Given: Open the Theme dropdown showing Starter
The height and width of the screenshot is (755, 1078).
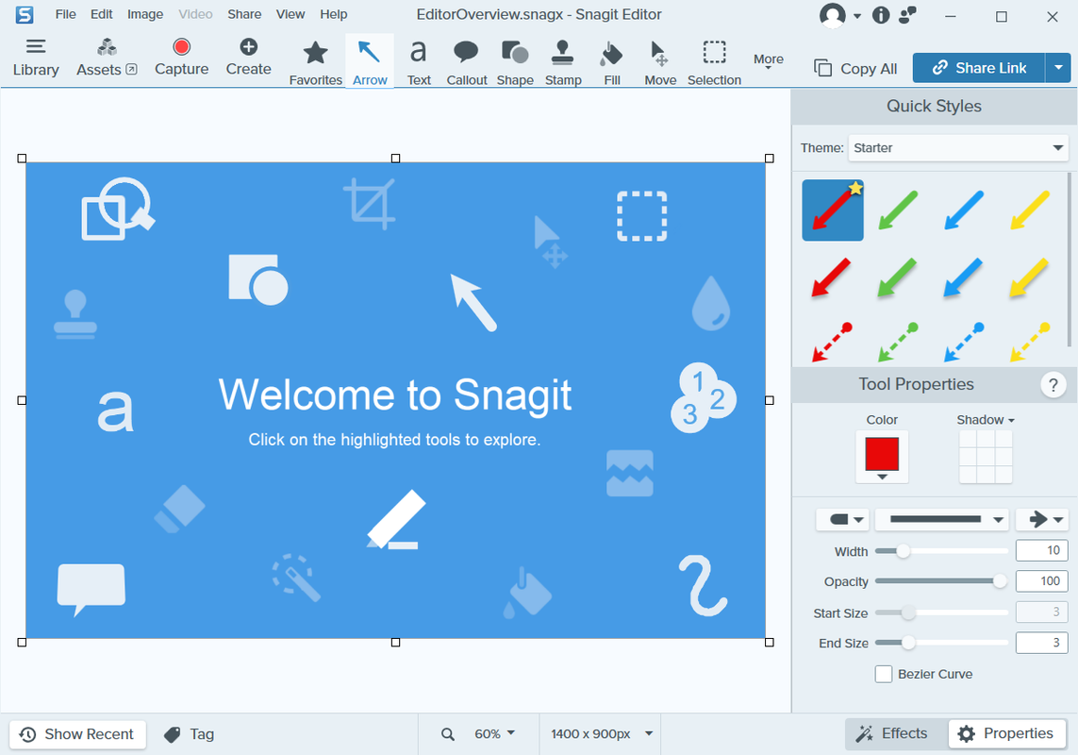Looking at the screenshot, I should [958, 148].
